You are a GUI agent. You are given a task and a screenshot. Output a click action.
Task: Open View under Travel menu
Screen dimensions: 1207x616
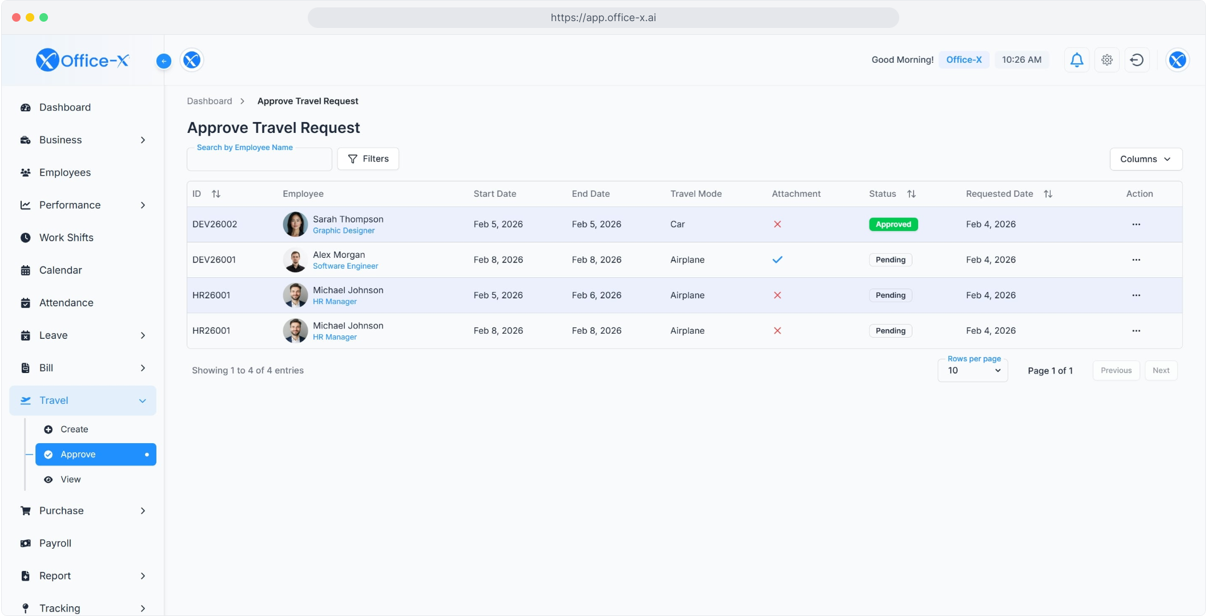pyautogui.click(x=71, y=479)
